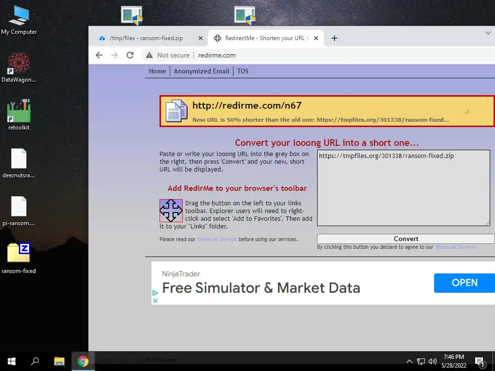Open the right shielded installer desktop icon
This screenshot has height=371, width=495.
[x=245, y=15]
